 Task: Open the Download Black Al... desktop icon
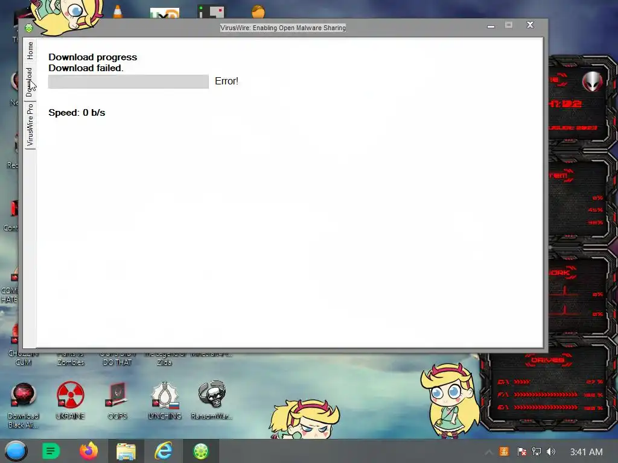coord(24,405)
